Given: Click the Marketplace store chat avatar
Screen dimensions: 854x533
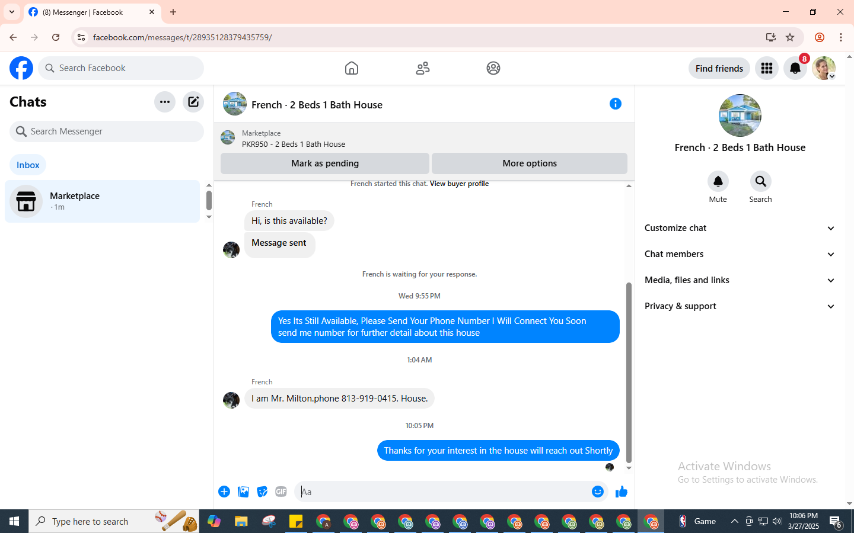Looking at the screenshot, I should click(26, 201).
